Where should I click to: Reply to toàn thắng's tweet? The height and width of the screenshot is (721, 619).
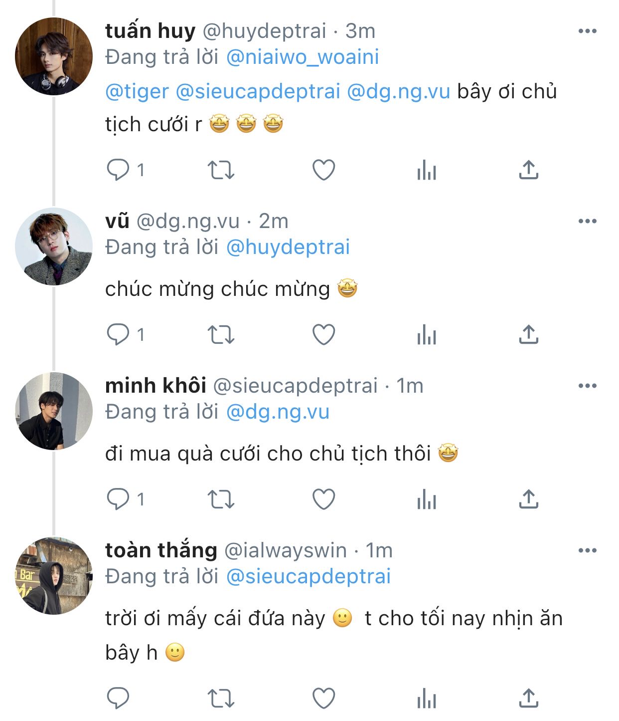[x=118, y=698]
